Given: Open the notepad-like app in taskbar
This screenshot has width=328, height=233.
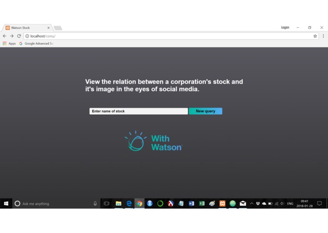Looking at the screenshot, I should (x=181, y=204).
